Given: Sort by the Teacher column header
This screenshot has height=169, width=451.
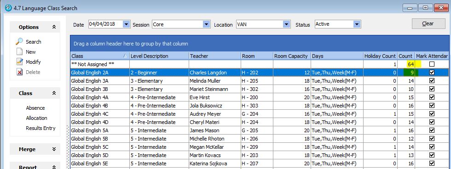Looking at the screenshot, I should pyautogui.click(x=214, y=56).
